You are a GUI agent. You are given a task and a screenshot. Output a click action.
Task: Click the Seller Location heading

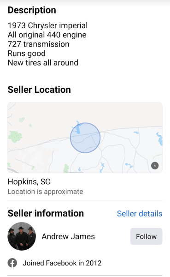pos(39,90)
